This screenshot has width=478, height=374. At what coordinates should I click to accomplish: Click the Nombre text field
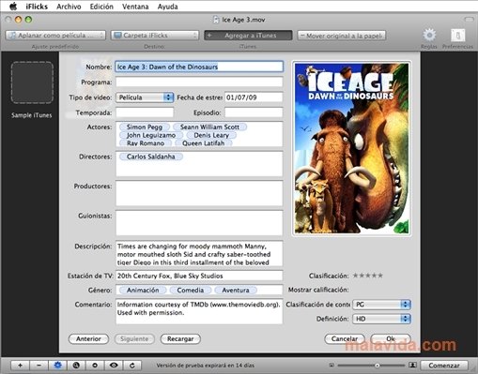point(199,67)
